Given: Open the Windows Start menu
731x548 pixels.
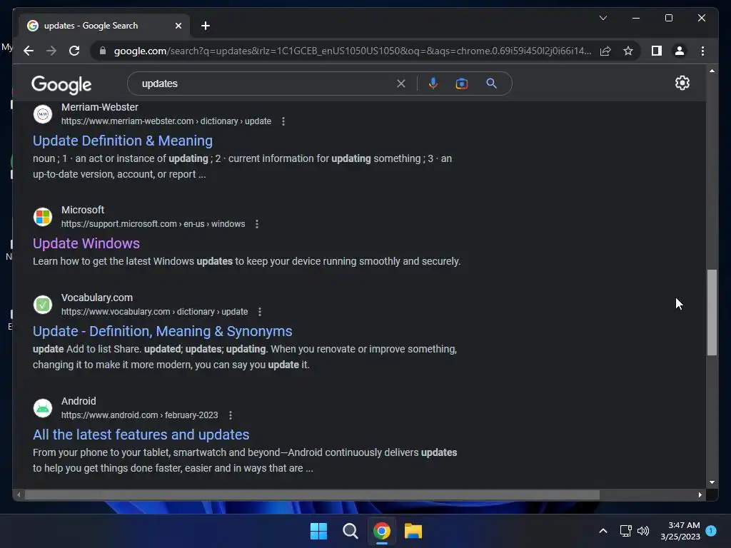Looking at the screenshot, I should point(319,531).
